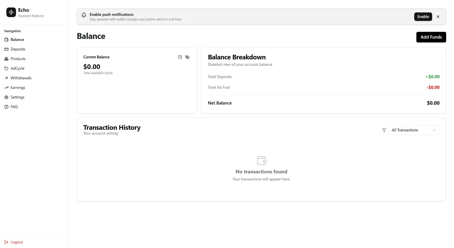This screenshot has height=248, width=454.
Task: Click the Withdrawals arrow icon in sidebar
Action: coord(6,78)
